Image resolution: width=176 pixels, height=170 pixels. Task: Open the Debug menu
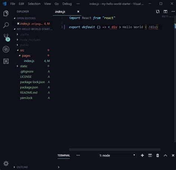click(67, 4)
